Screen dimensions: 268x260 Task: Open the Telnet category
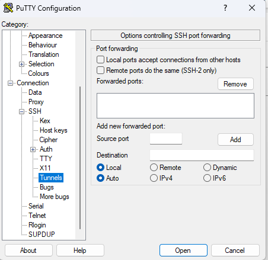pyautogui.click(x=37, y=216)
